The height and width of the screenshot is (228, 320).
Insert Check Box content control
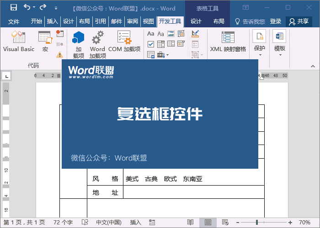[x=150, y=44]
